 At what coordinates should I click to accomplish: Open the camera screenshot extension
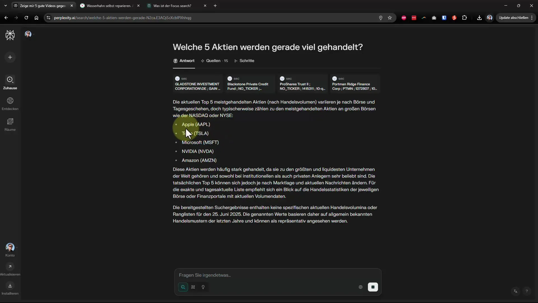click(434, 18)
